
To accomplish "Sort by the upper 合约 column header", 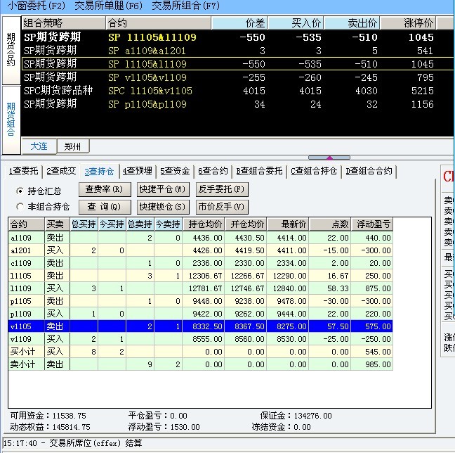I will pyautogui.click(x=158, y=23).
